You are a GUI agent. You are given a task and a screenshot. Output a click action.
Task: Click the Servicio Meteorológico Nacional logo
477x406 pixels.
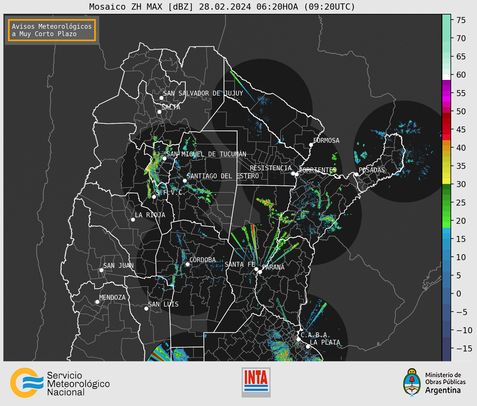pos(60,383)
